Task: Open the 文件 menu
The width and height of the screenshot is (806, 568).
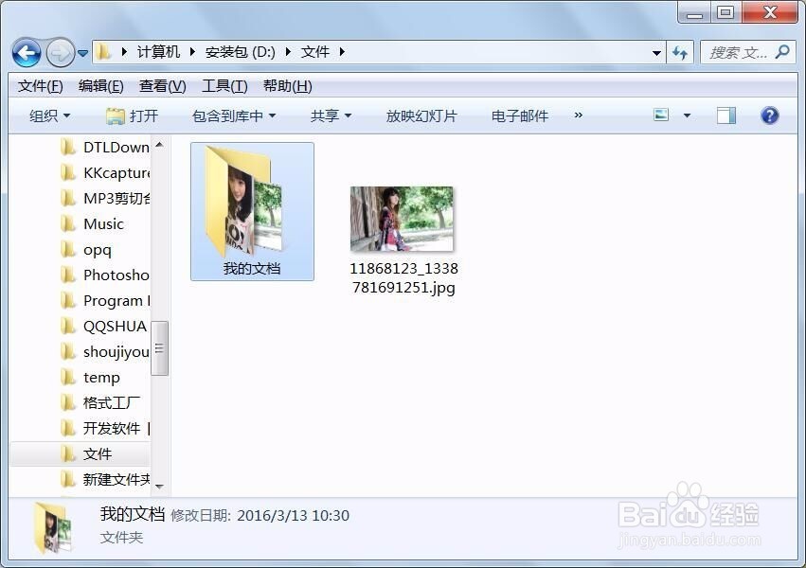Action: point(39,85)
